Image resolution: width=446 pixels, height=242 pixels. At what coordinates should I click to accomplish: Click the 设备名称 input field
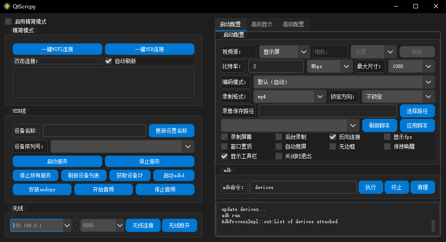pyautogui.click(x=94, y=131)
